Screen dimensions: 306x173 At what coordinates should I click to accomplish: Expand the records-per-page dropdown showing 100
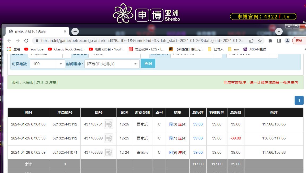61,64
